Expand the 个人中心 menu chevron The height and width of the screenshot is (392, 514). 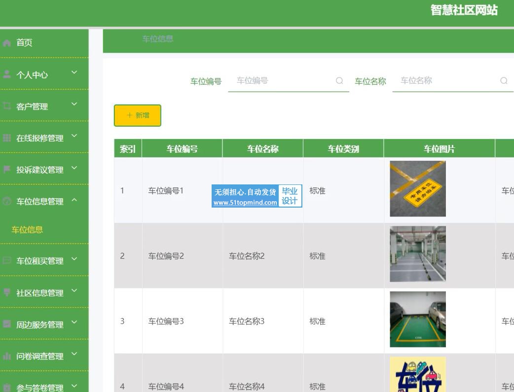click(74, 72)
